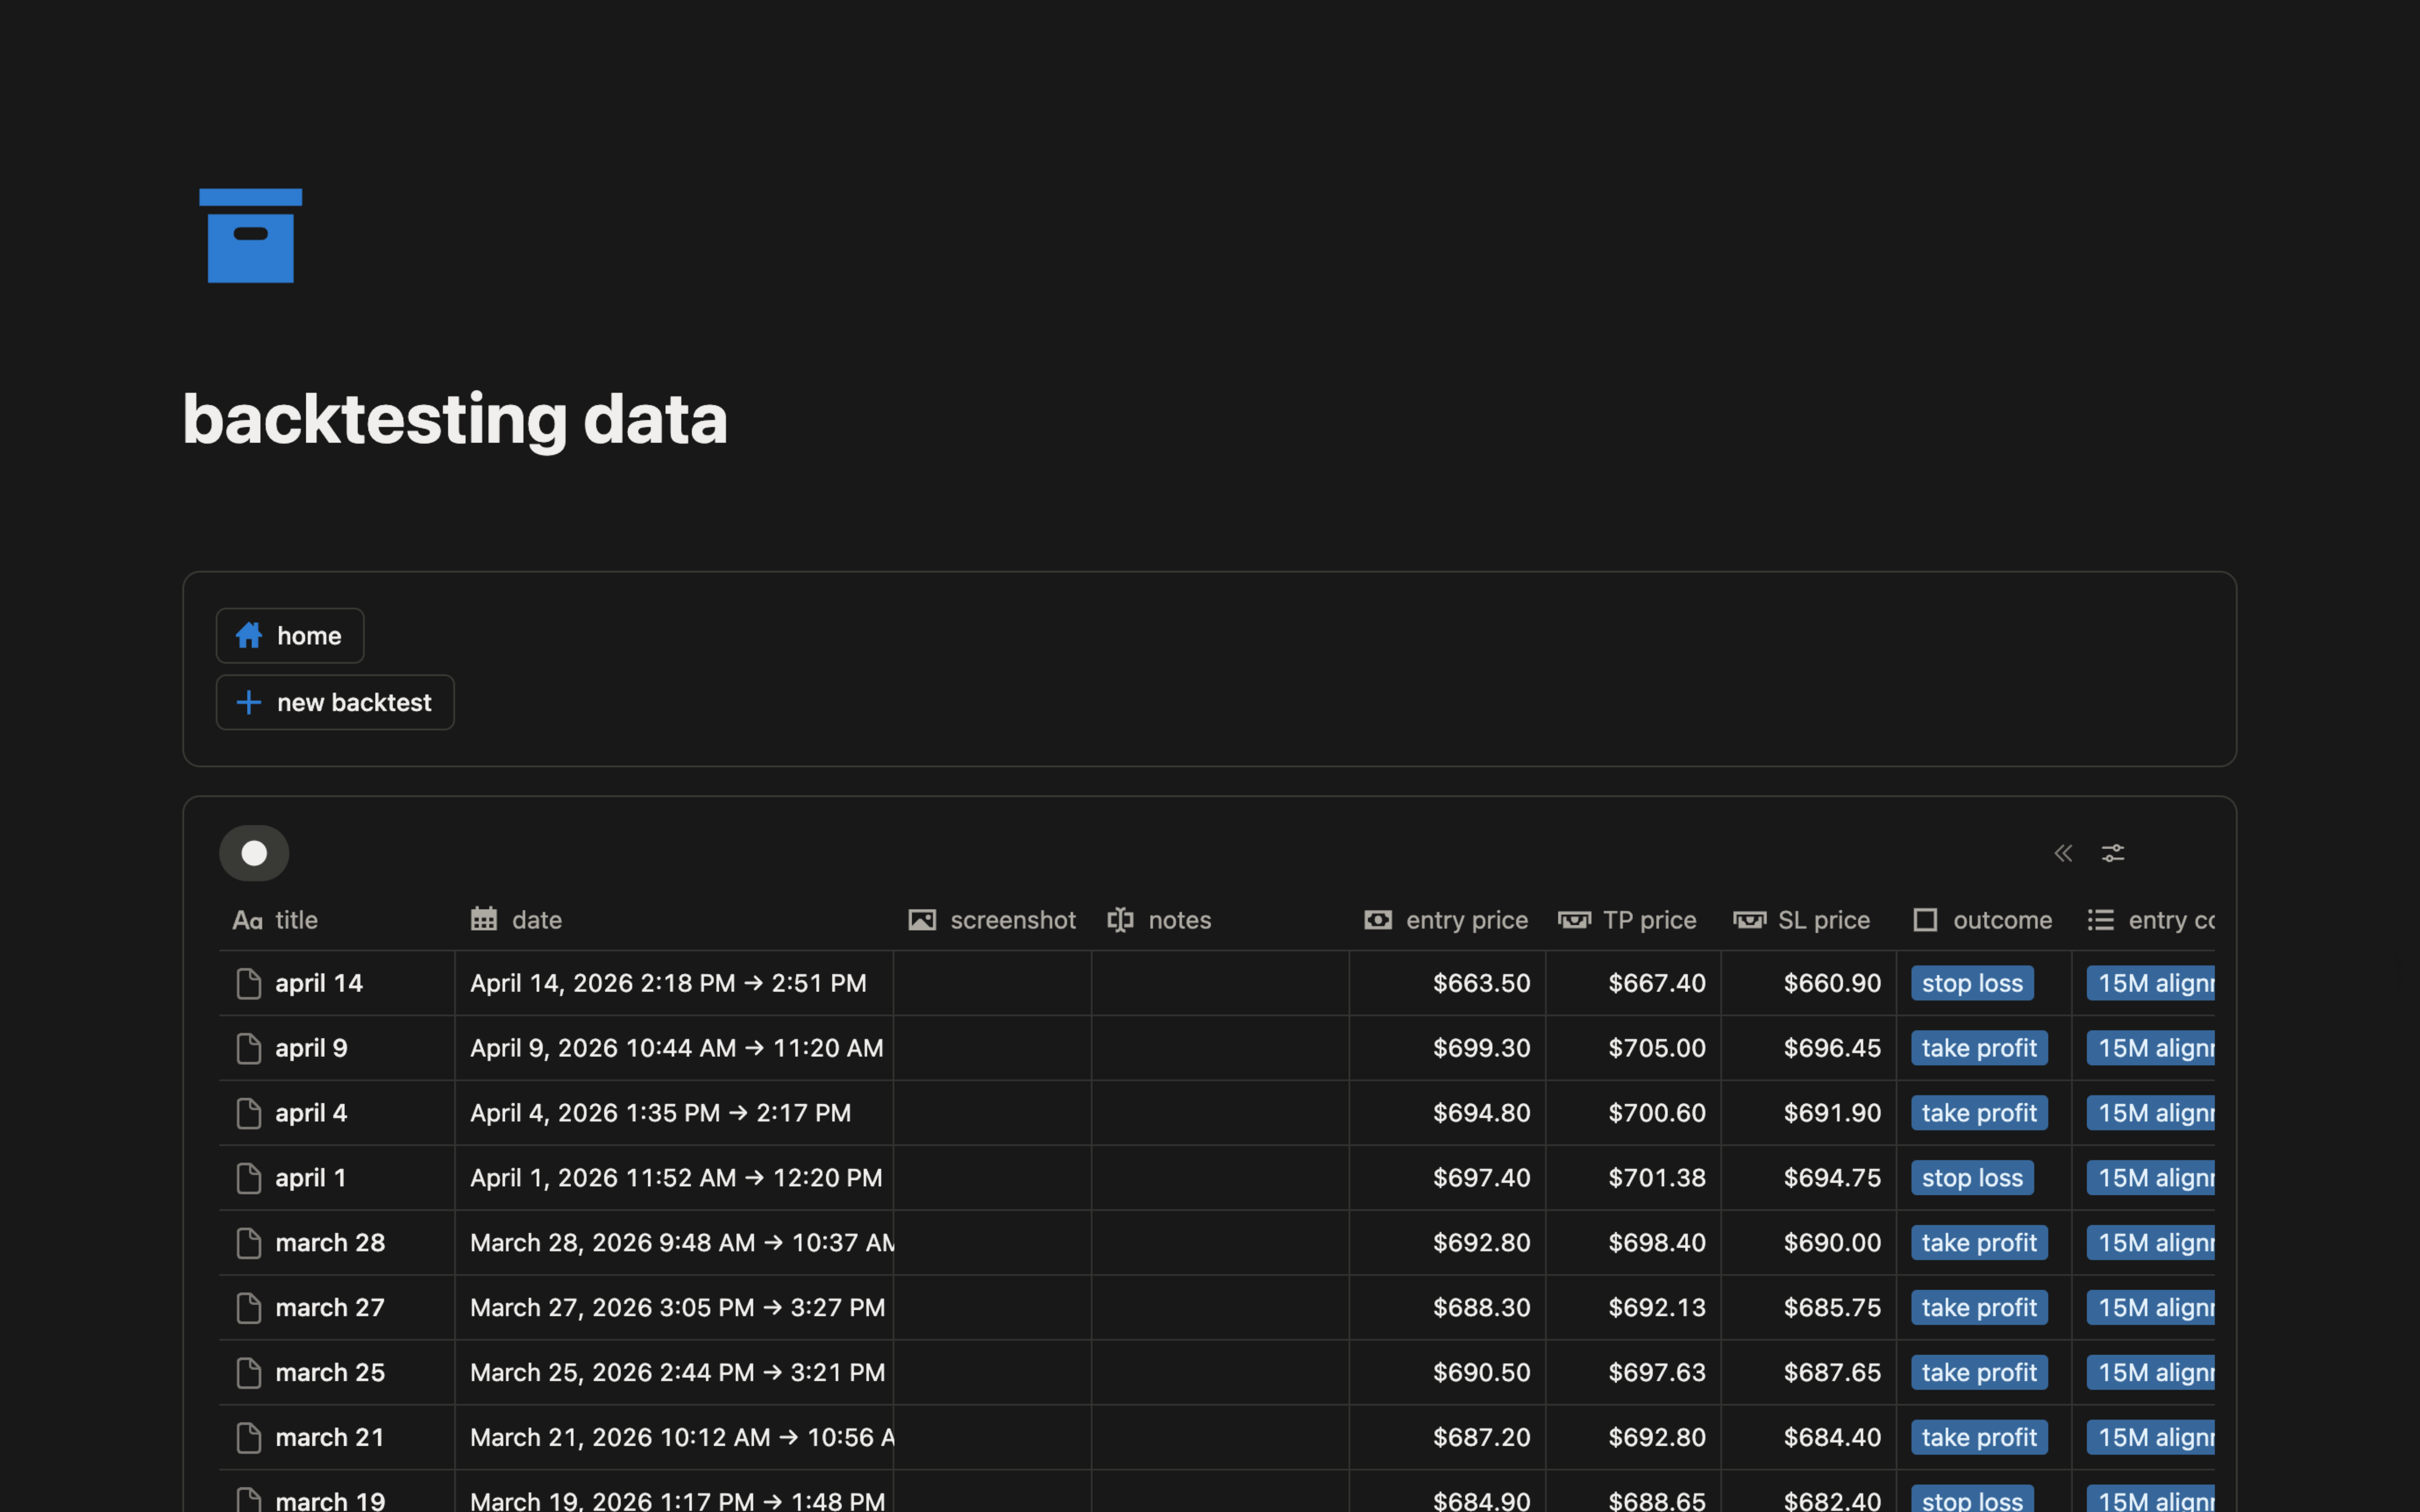This screenshot has height=1512, width=2420.
Task: Click stop loss tag in april 14 row
Action: pos(1972,983)
